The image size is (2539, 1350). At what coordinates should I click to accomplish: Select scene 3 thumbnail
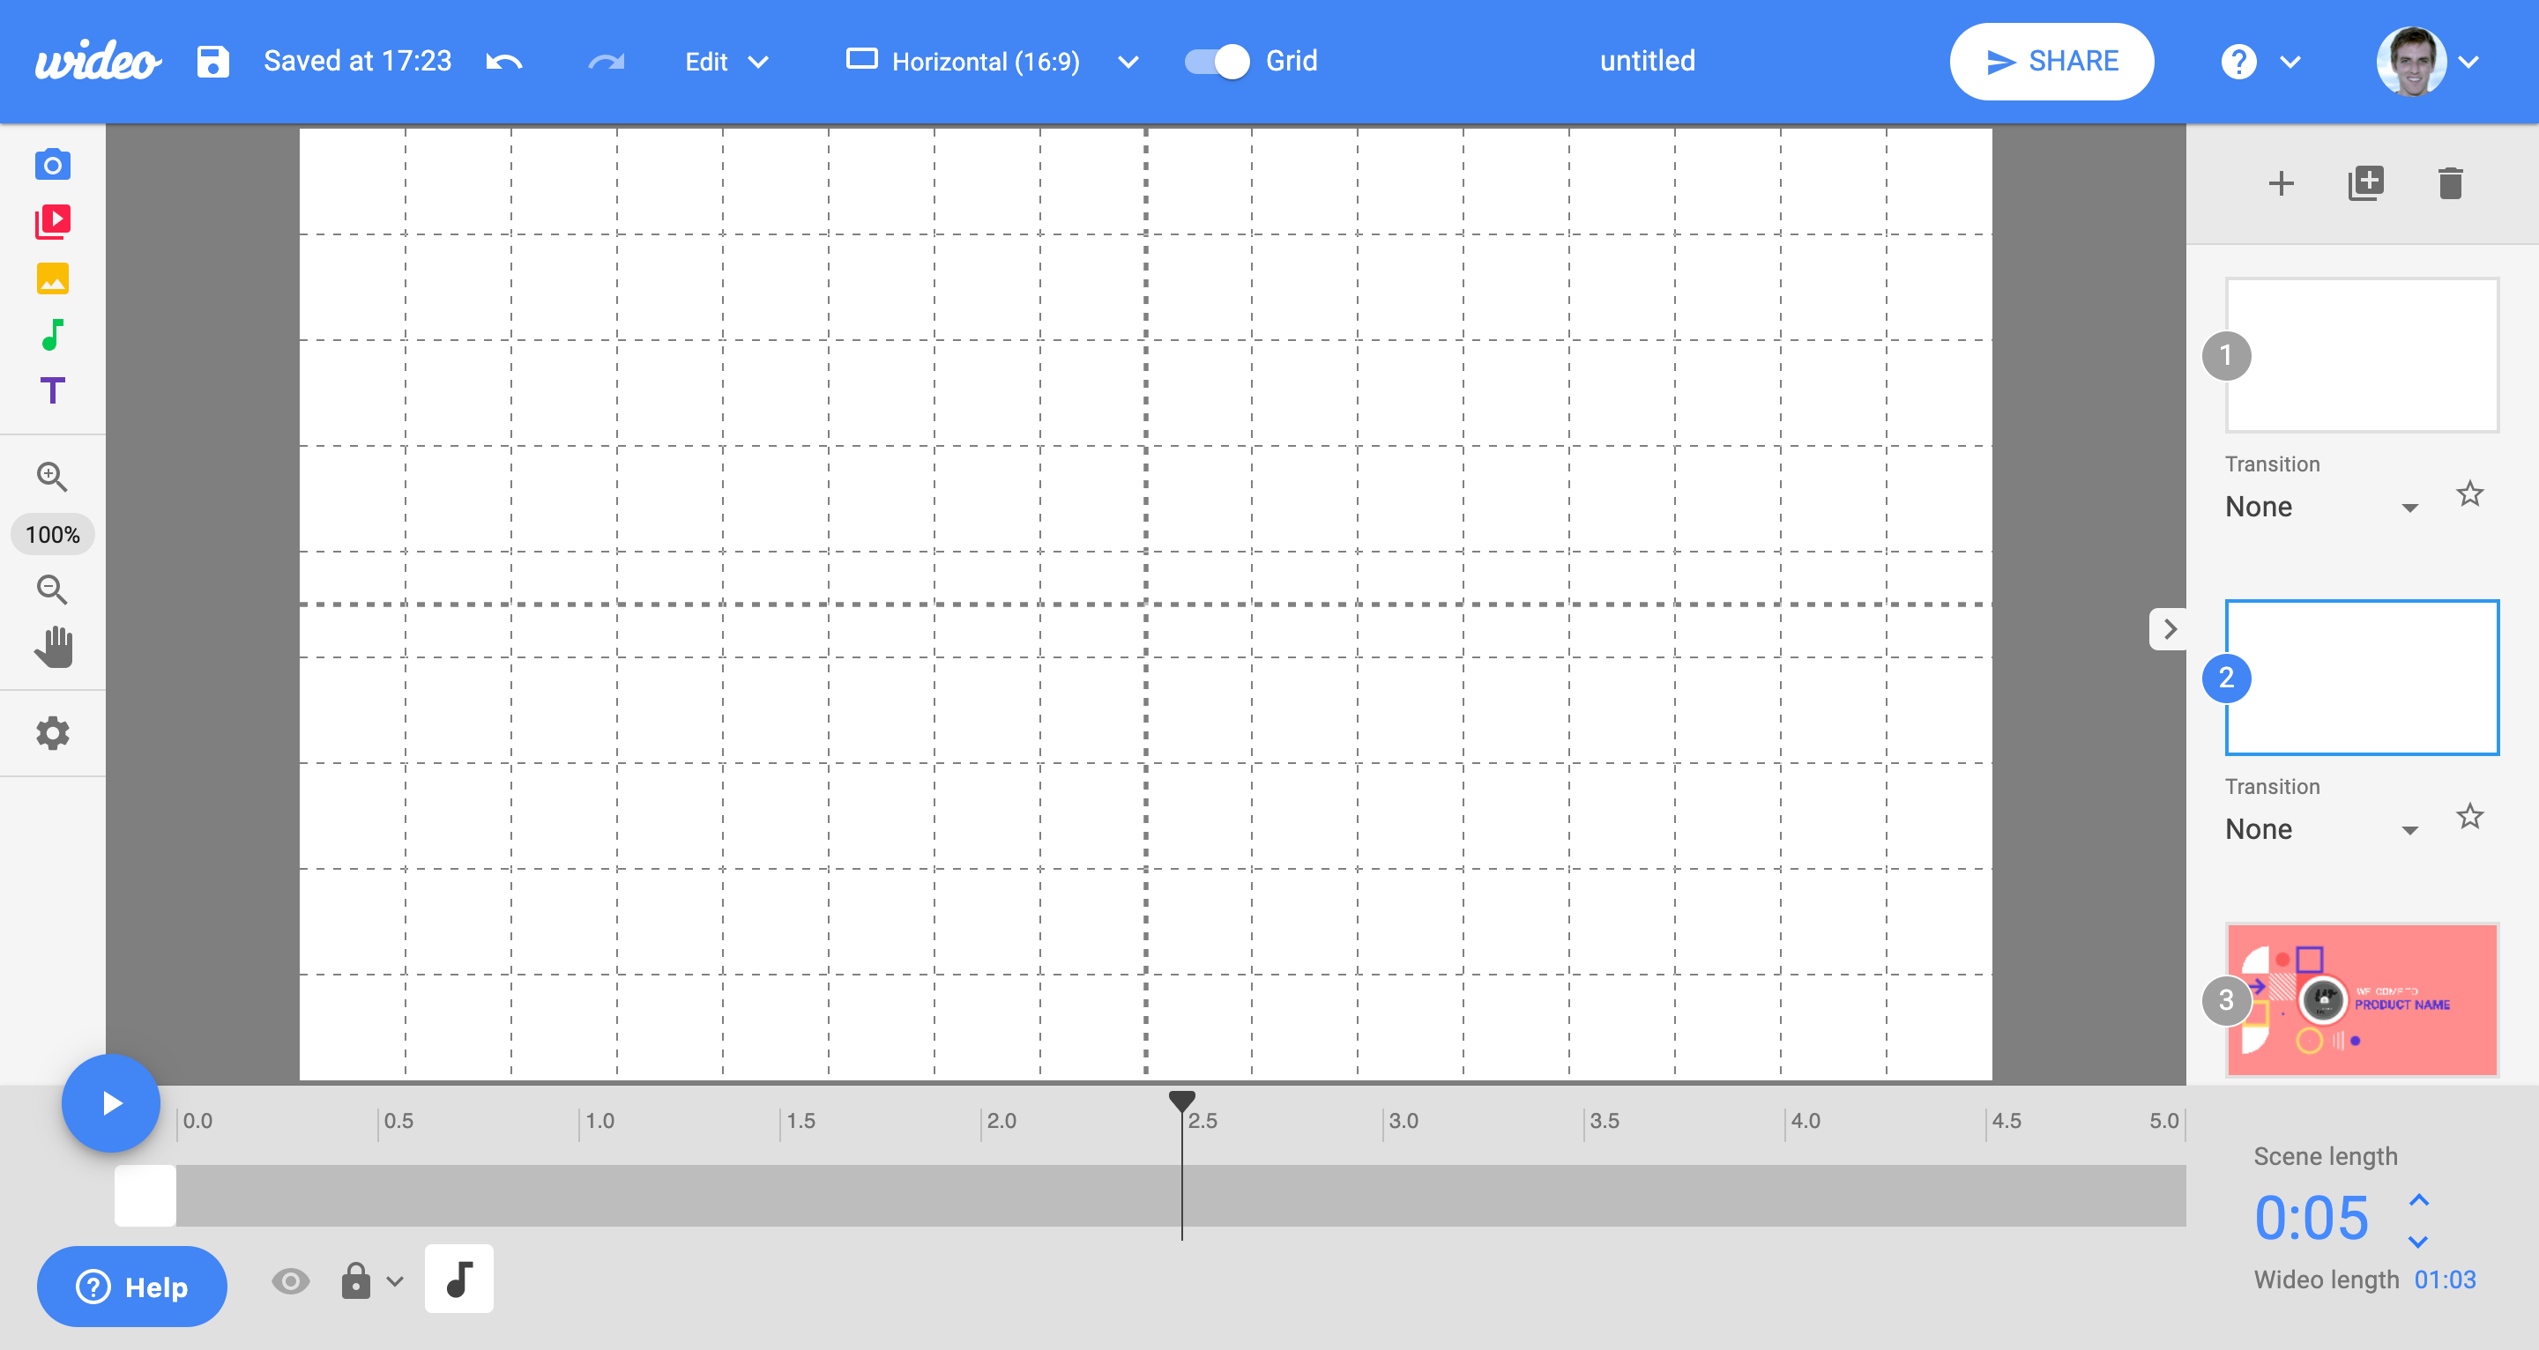(x=2362, y=1000)
